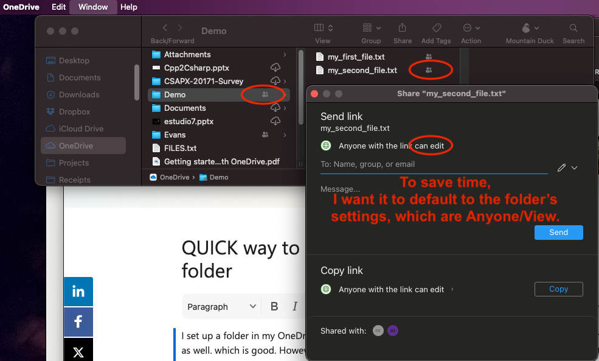
Task: Open the Paragraph style dropdown
Action: pos(221,306)
